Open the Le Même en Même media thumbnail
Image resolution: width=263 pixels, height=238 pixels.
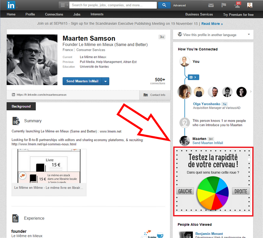point(49,173)
